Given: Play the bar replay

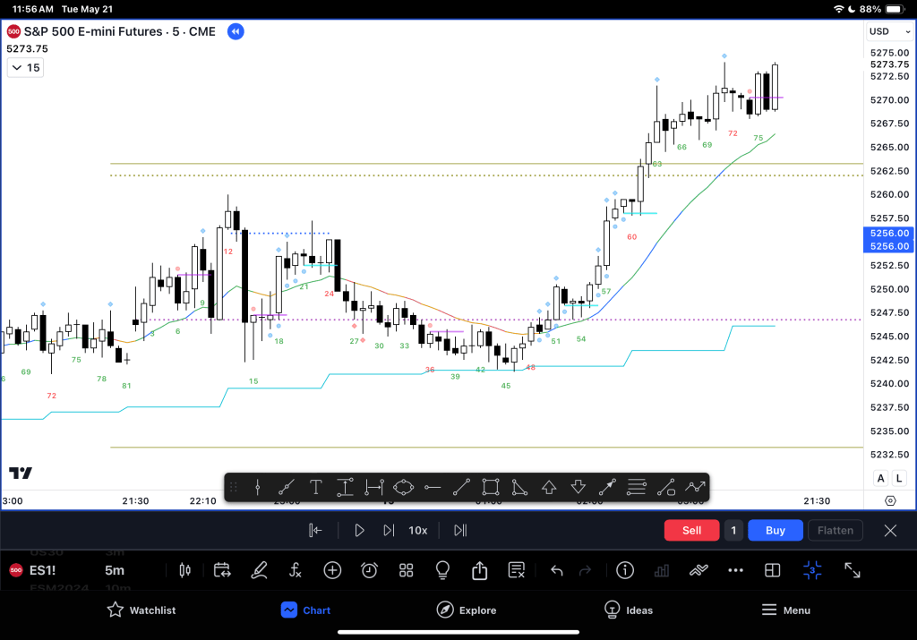Looking at the screenshot, I should click(x=359, y=530).
